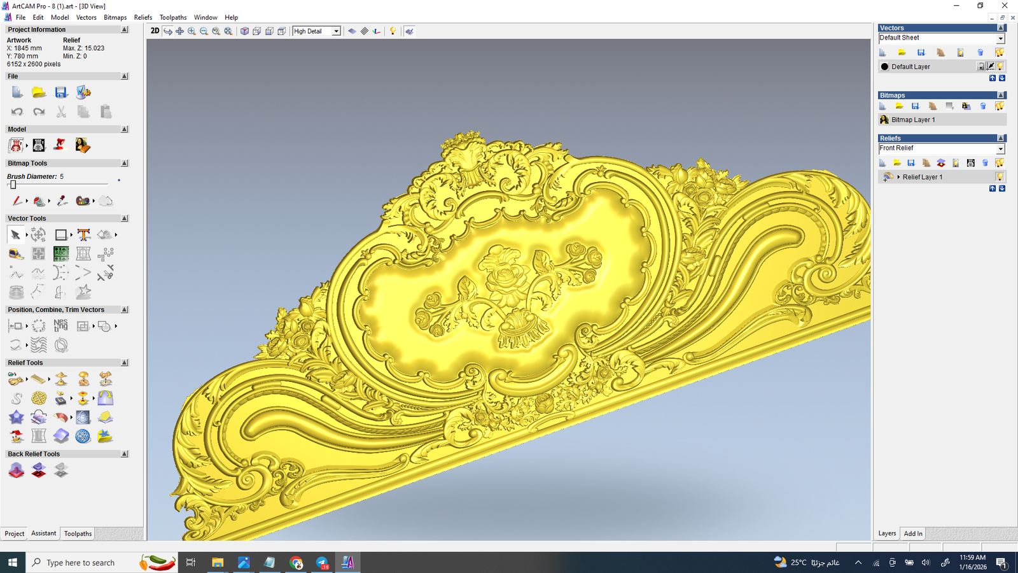Click the Zoom In magnifier in 3D toolbar
This screenshot has height=573, width=1018.
[192, 31]
